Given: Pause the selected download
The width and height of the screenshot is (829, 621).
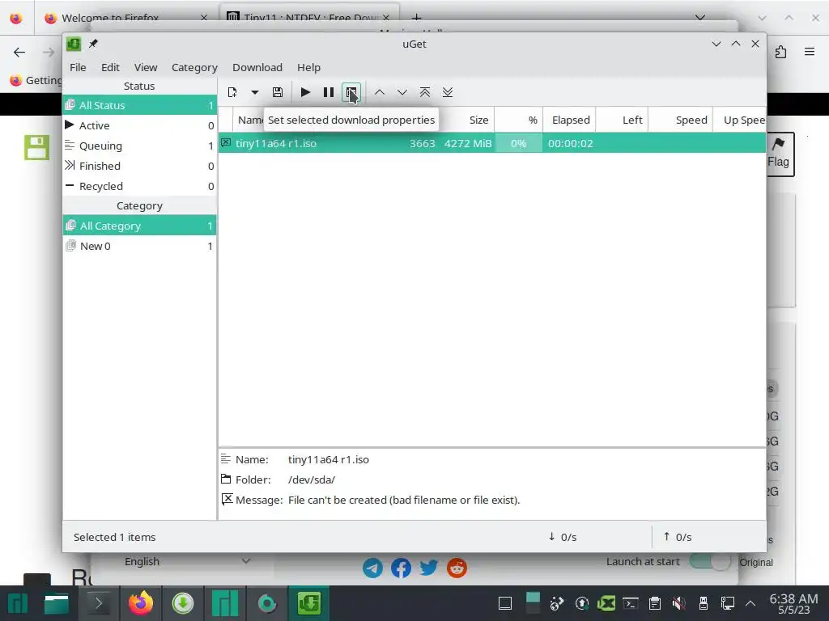Looking at the screenshot, I should [x=329, y=92].
